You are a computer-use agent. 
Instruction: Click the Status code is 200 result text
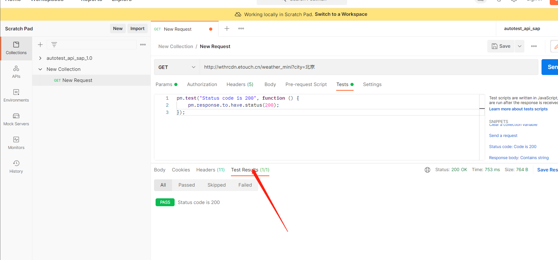click(199, 202)
